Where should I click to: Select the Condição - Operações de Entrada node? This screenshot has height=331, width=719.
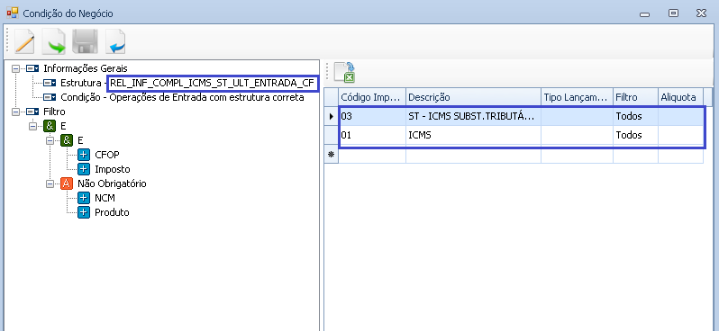(x=182, y=97)
